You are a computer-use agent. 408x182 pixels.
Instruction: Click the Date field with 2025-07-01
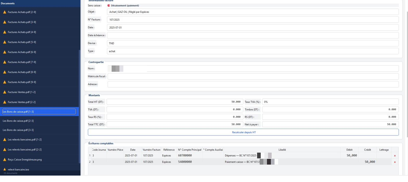pyautogui.click(x=253, y=28)
